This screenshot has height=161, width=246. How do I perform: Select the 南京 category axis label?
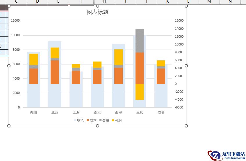point(97,112)
